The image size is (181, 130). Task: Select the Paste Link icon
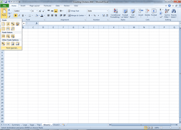tap(8, 44)
